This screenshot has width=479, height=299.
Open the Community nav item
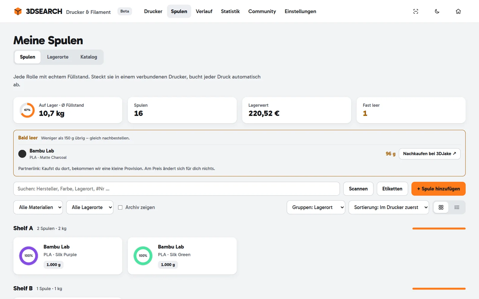pos(262,11)
